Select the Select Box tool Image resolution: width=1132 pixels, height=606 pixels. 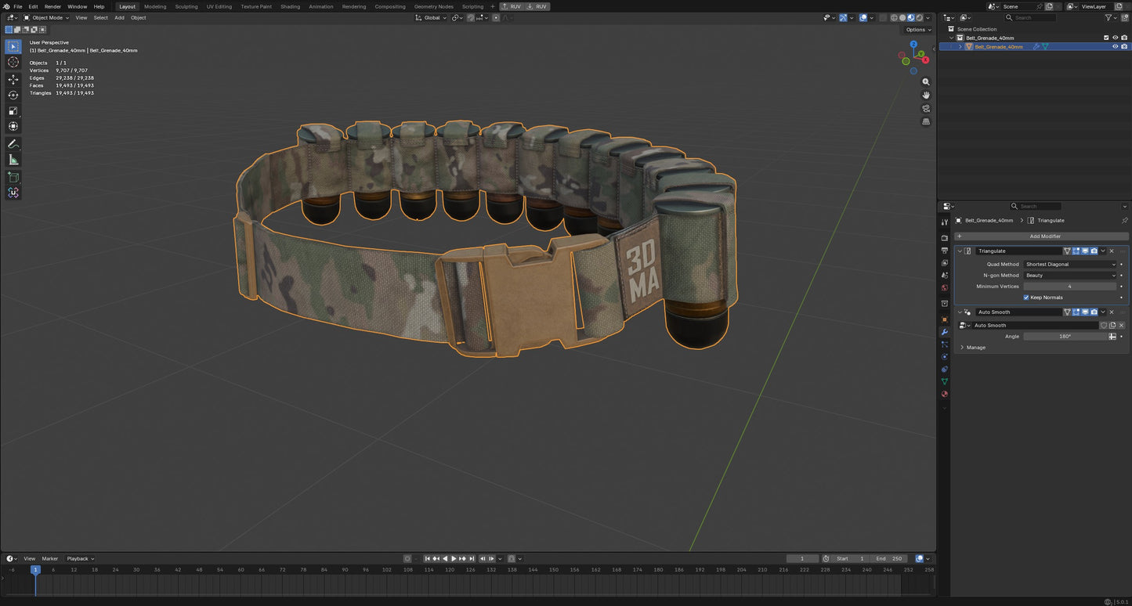tap(13, 46)
